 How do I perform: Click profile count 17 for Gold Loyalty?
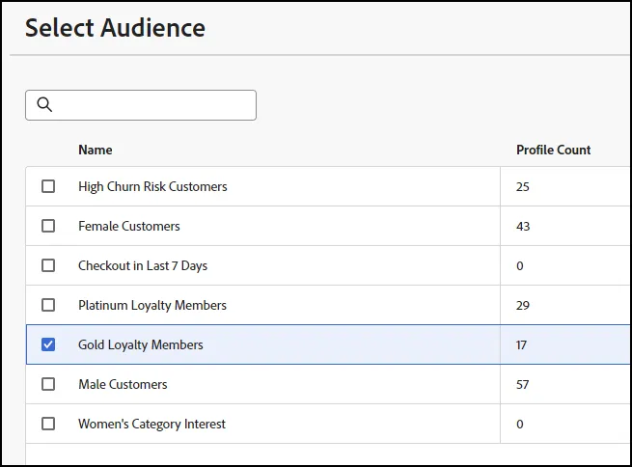click(x=521, y=344)
